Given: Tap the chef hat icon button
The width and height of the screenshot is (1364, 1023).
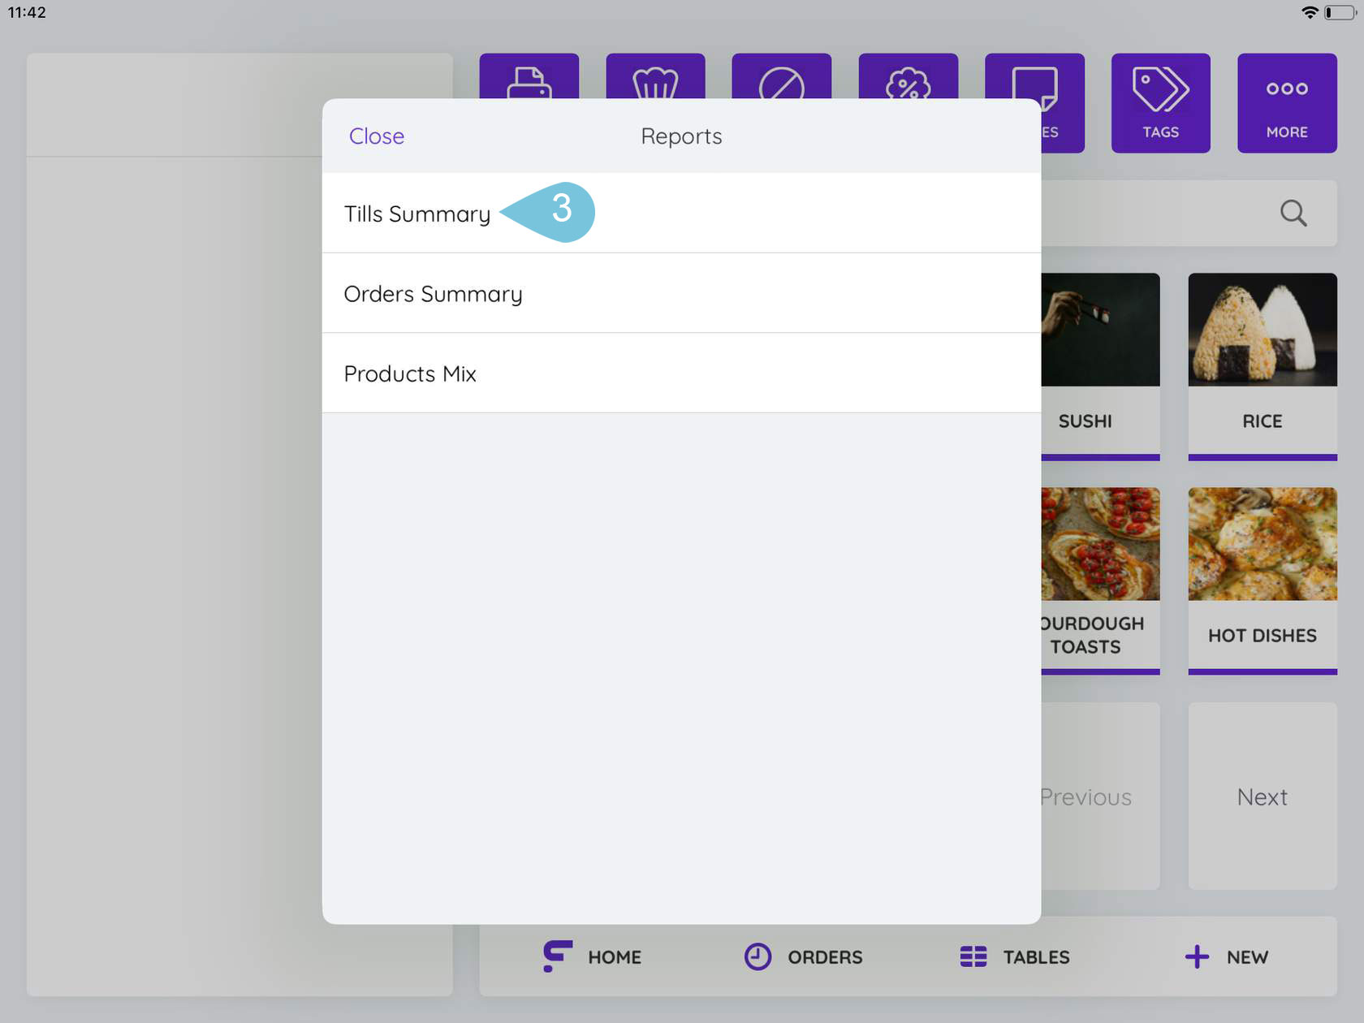Looking at the screenshot, I should tap(655, 76).
